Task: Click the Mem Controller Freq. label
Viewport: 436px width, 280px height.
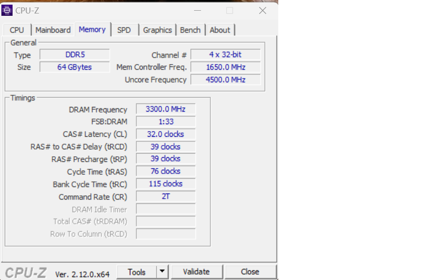Action: click(x=152, y=67)
